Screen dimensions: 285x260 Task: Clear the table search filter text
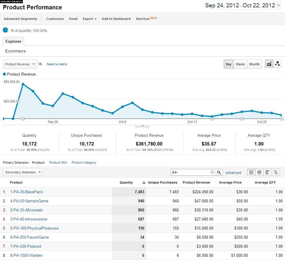coord(212,172)
